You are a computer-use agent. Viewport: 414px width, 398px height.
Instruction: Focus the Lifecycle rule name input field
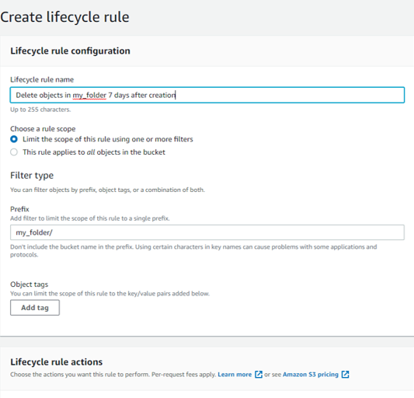pos(207,95)
